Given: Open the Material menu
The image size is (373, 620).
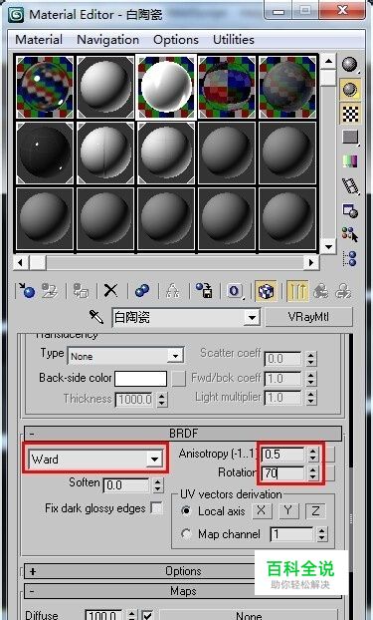Looking at the screenshot, I should click(39, 40).
